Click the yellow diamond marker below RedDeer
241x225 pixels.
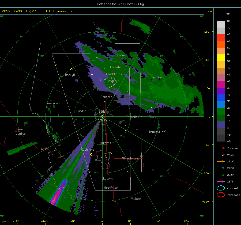(x=110, y=87)
